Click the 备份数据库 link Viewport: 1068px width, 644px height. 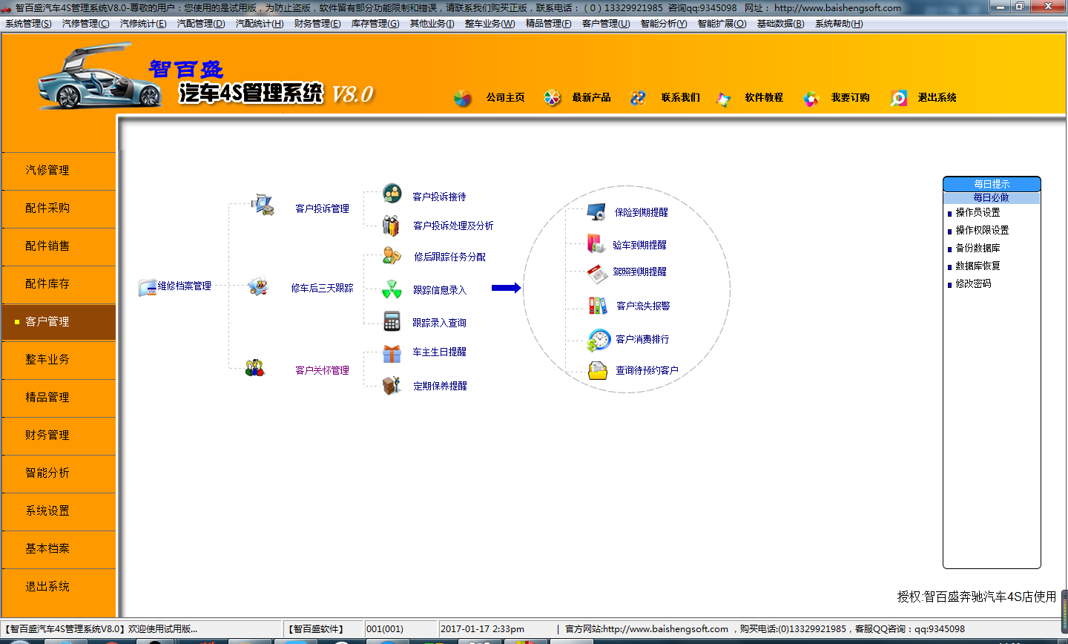point(978,249)
